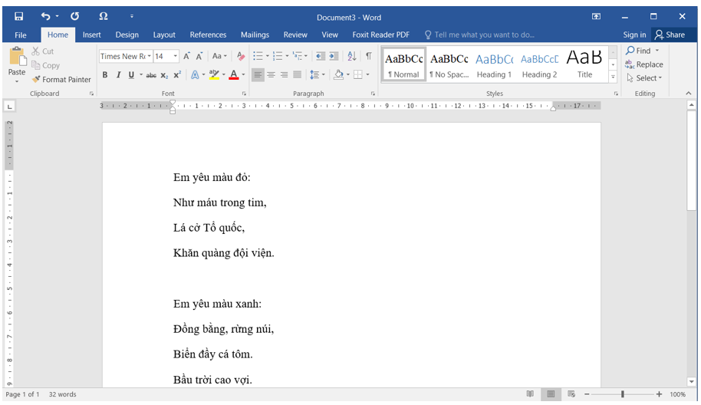Switch to the Mailings tab
Image resolution: width=701 pixels, height=405 pixels.
(x=255, y=35)
